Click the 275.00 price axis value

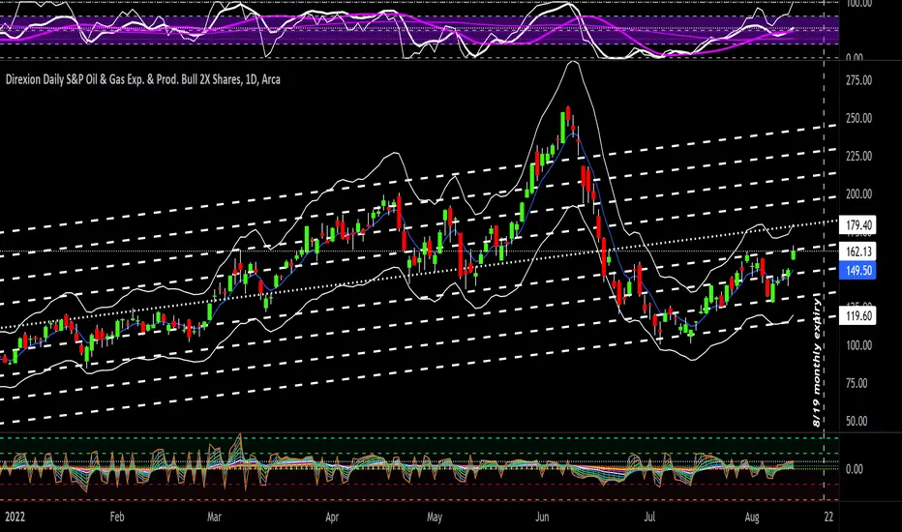pyautogui.click(x=858, y=80)
